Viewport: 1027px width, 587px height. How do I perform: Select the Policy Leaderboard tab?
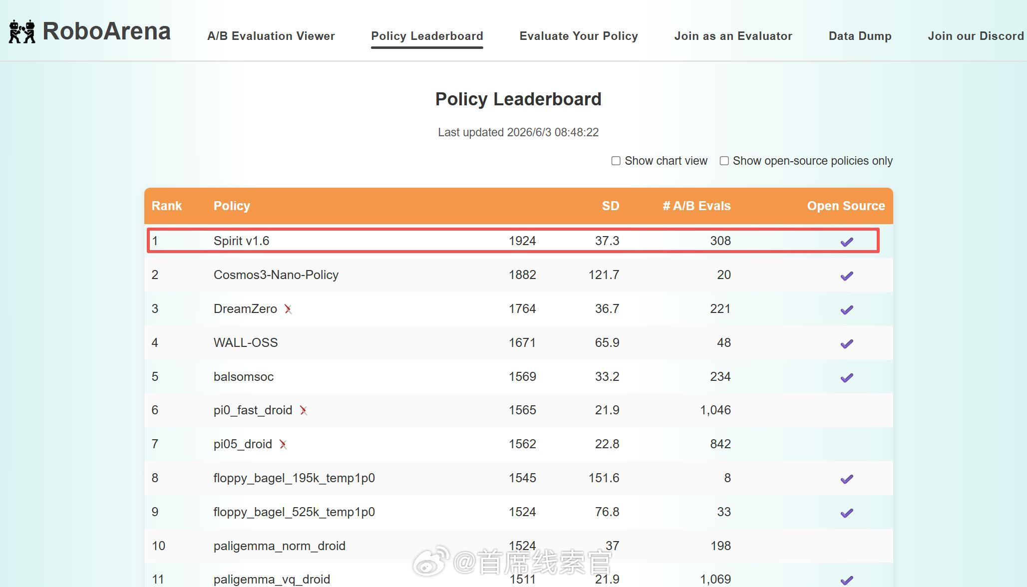(x=427, y=36)
